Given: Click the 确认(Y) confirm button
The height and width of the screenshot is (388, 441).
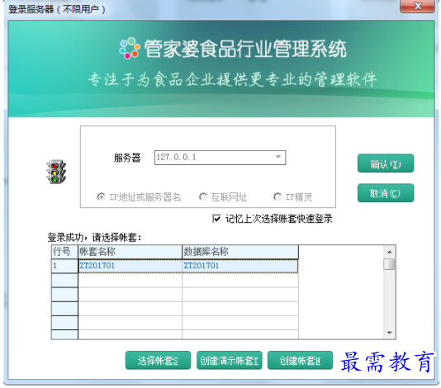Looking at the screenshot, I should (x=386, y=163).
